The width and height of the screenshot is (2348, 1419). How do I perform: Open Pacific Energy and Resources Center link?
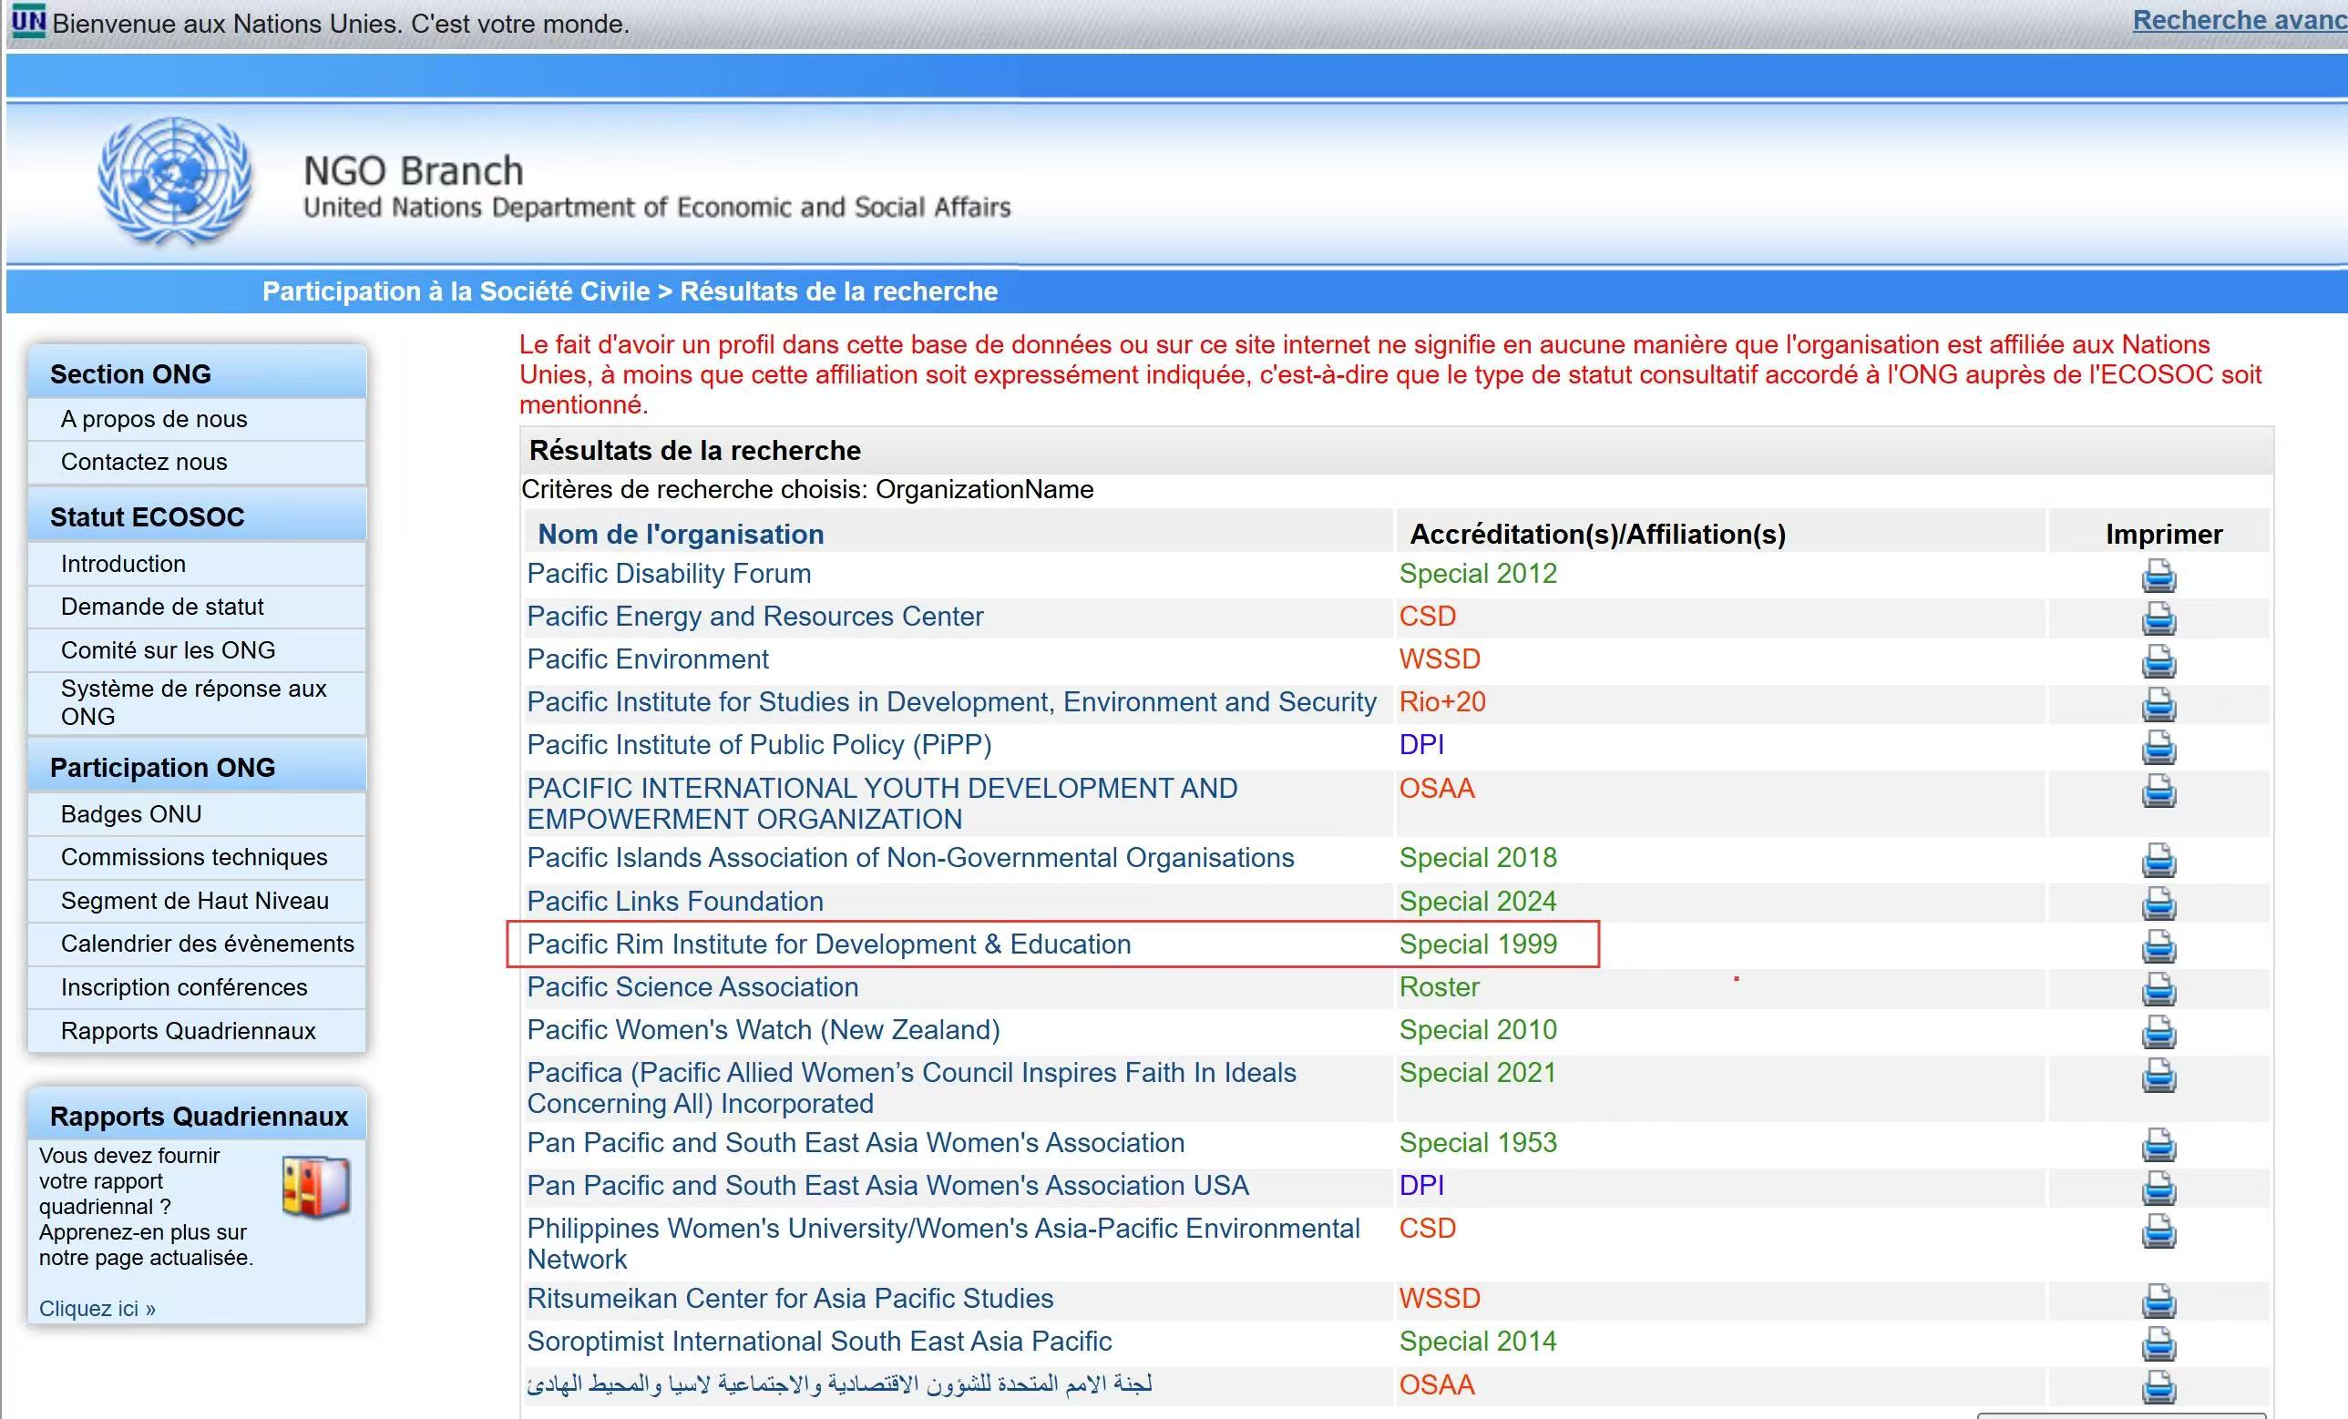[x=754, y=617]
